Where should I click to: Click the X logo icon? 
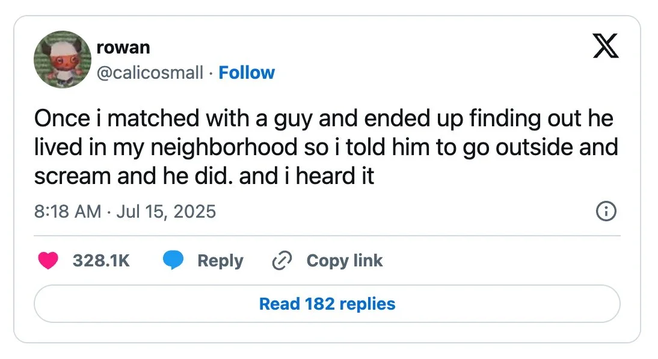(605, 46)
